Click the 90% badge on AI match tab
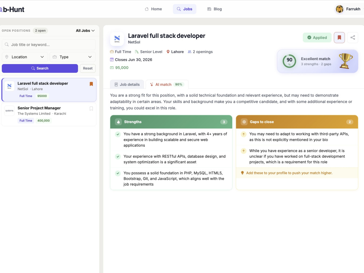364x273 pixels. point(178,84)
